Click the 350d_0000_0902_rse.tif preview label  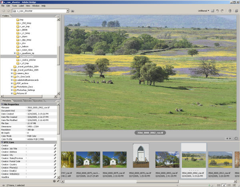pos(150,133)
